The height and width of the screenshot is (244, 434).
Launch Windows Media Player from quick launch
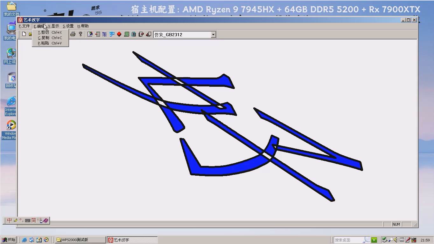pos(46,240)
